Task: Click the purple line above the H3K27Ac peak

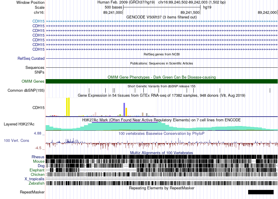Action: point(125,122)
